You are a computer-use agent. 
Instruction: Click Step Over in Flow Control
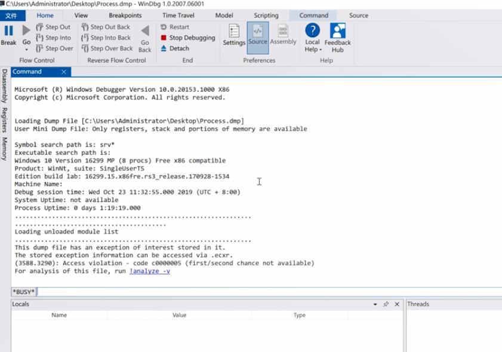point(54,48)
